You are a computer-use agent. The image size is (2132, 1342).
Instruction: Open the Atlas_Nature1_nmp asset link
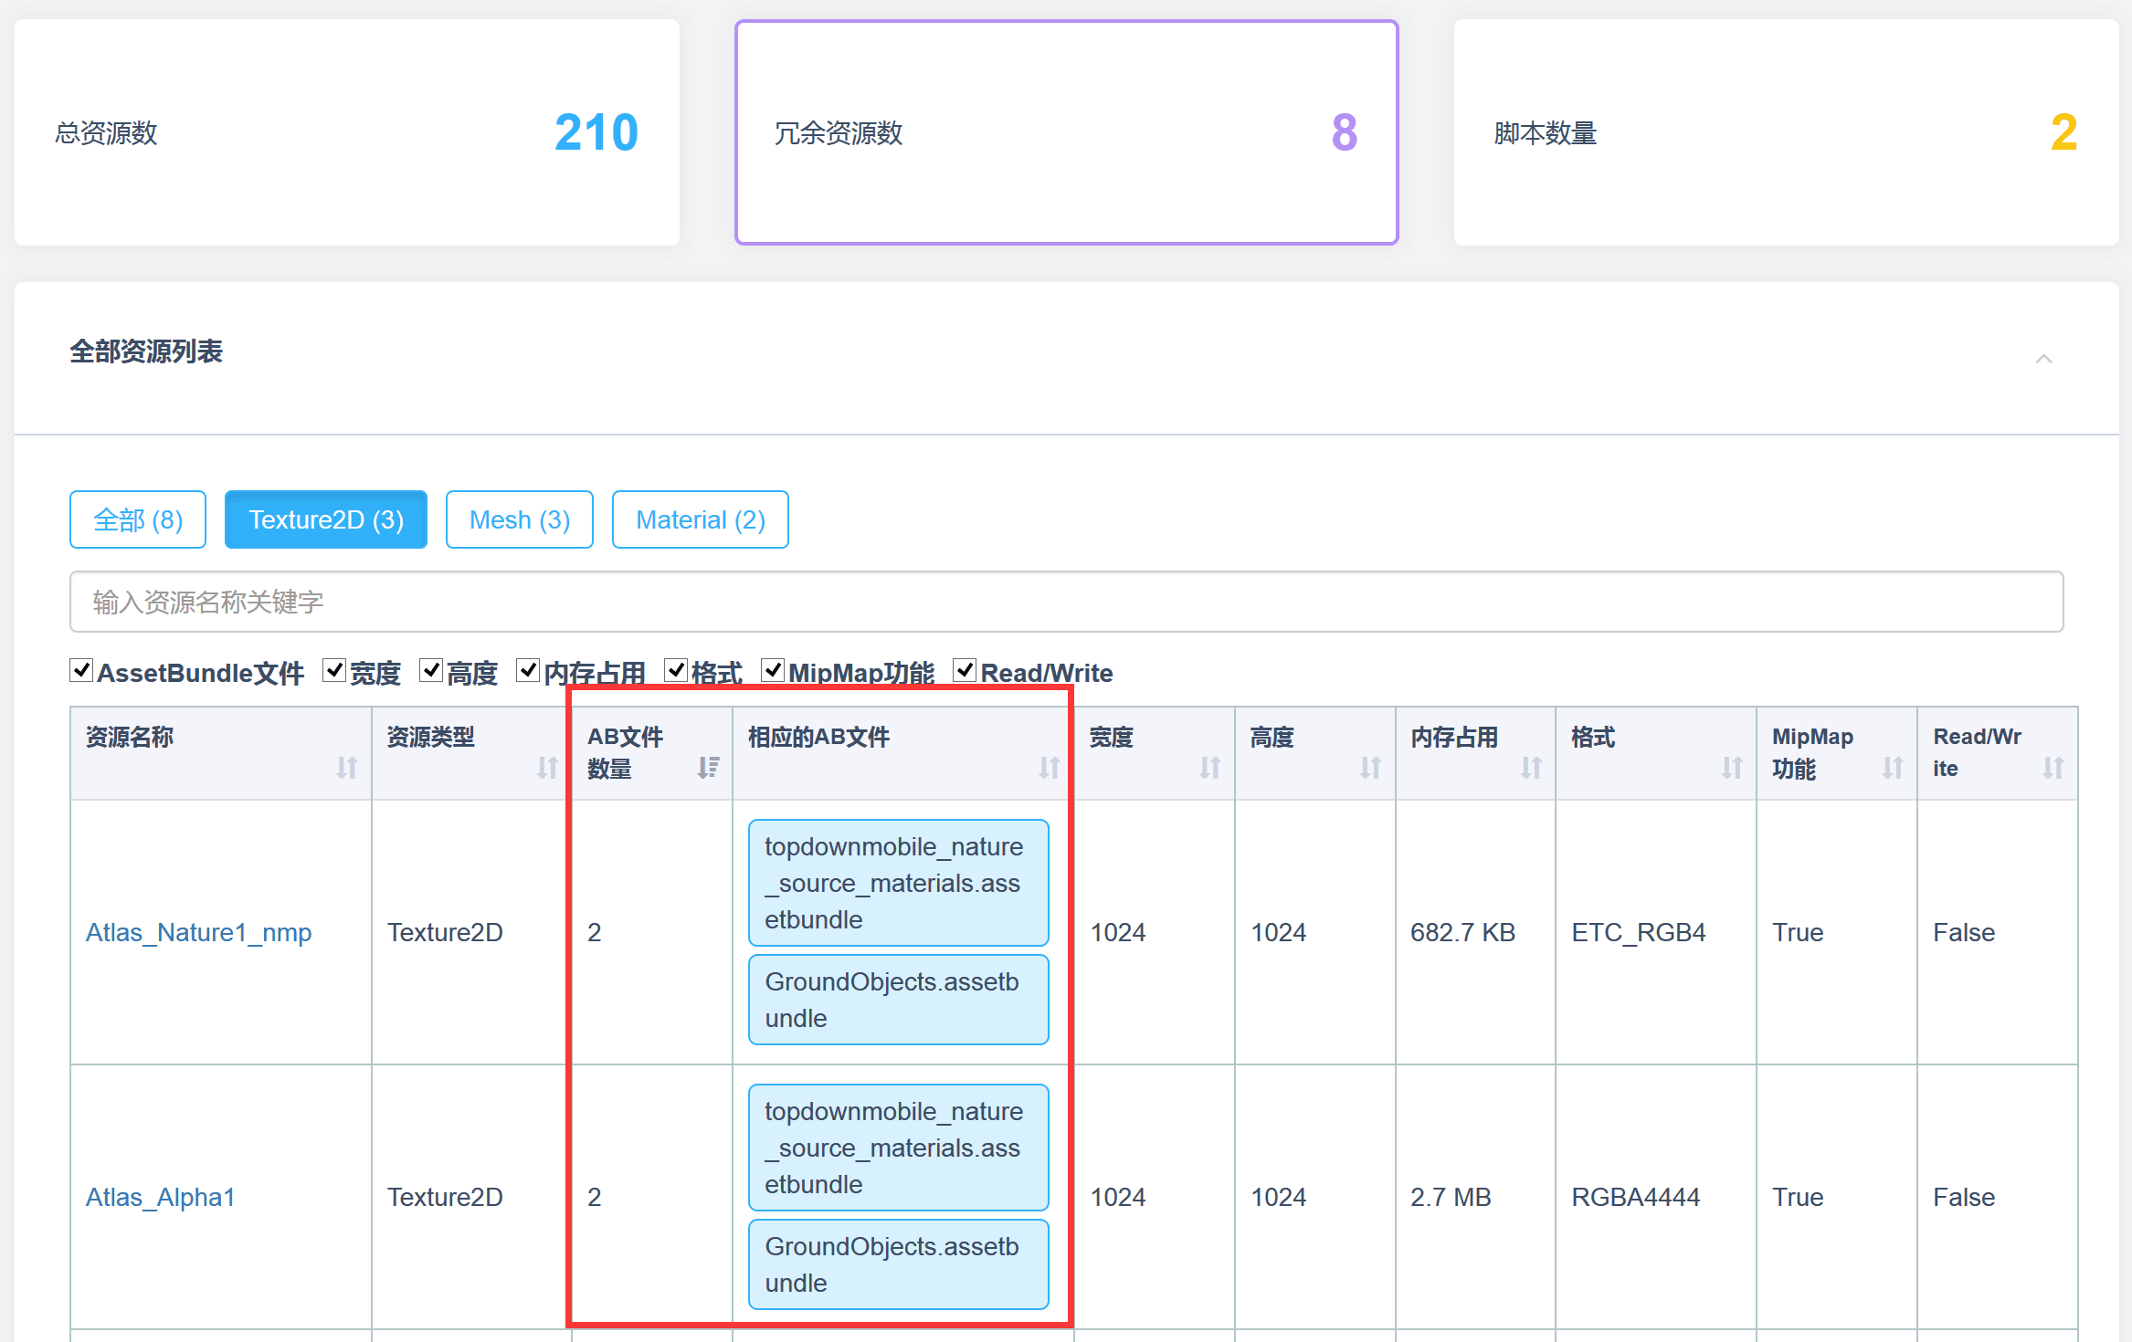tap(199, 932)
